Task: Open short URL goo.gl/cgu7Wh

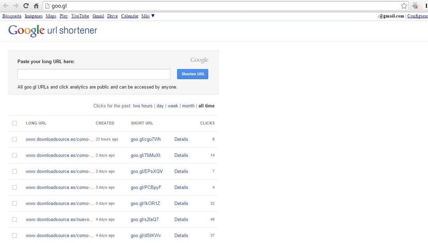Action: [x=146, y=139]
